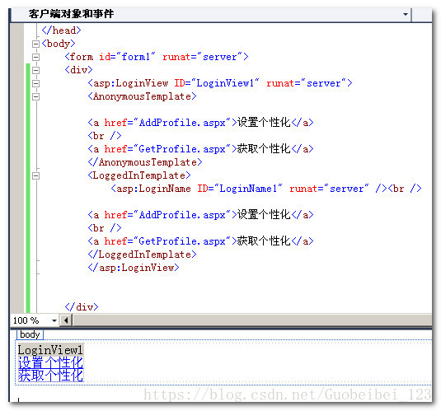
Task: Select the LoginView1 control label in design view
Action: tap(50, 350)
